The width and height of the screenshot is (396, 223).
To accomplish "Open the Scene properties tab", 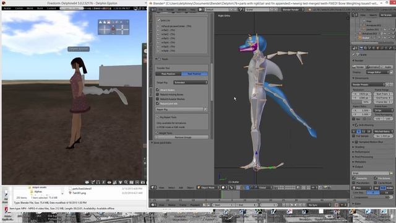I will 369,48.
